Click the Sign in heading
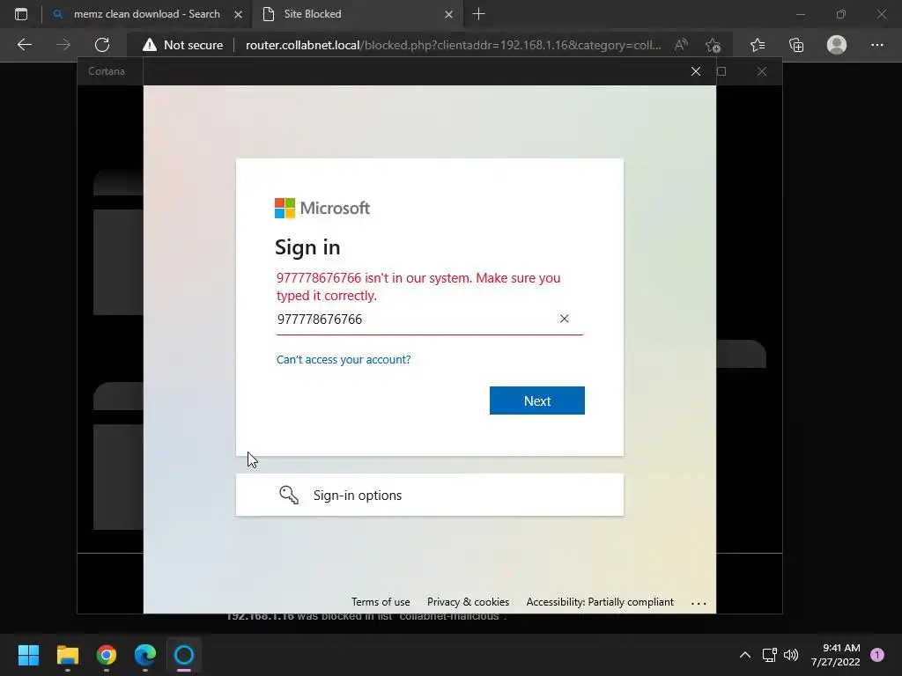The height and width of the screenshot is (676, 902). tap(307, 247)
